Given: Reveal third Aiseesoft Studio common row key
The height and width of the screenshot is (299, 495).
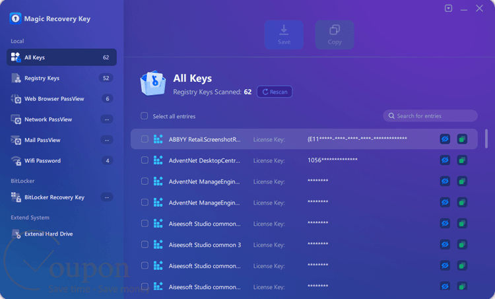Looking at the screenshot, I should pyautogui.click(x=445, y=265).
